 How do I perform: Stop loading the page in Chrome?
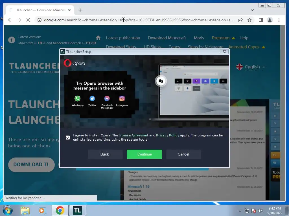click(28, 20)
